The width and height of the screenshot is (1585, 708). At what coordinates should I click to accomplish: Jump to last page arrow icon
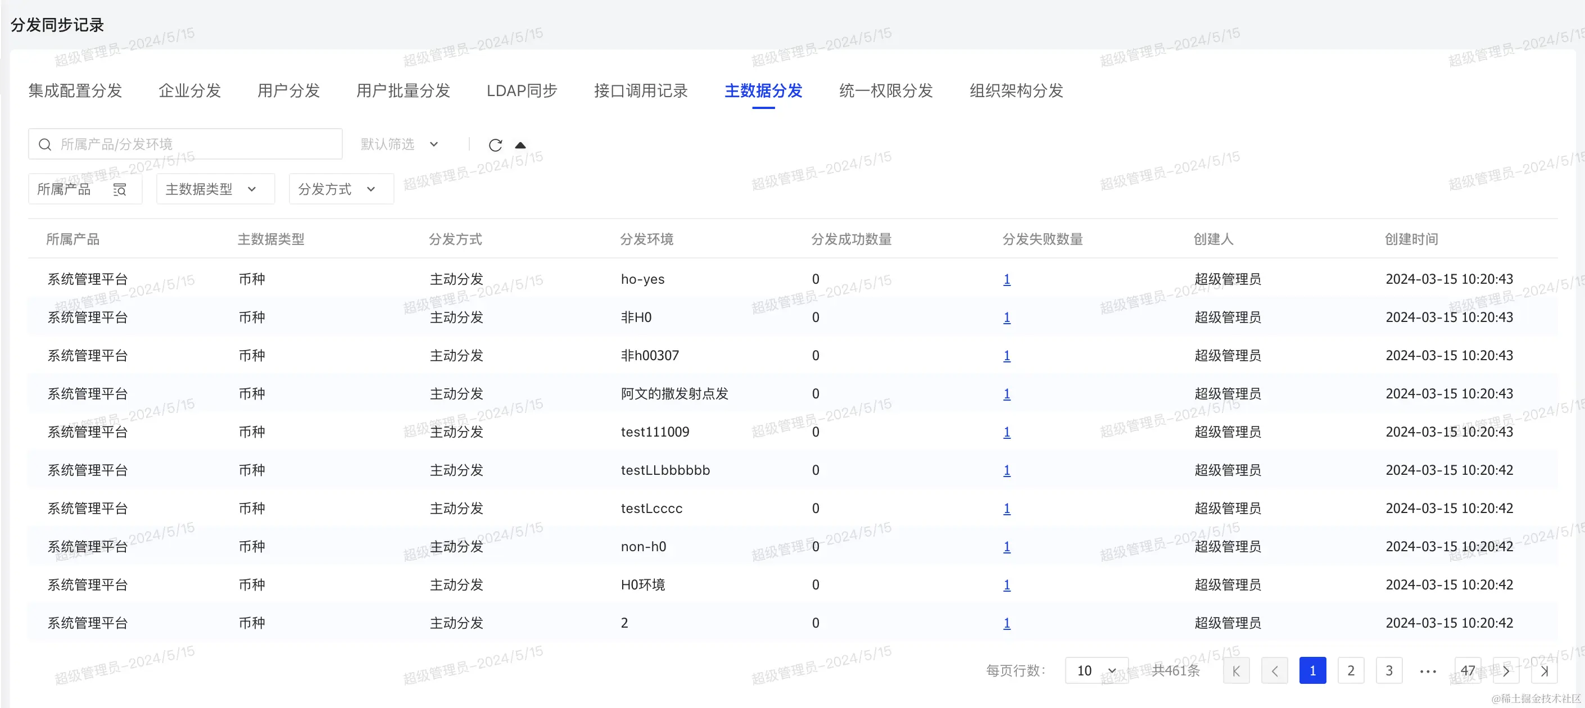1544,670
